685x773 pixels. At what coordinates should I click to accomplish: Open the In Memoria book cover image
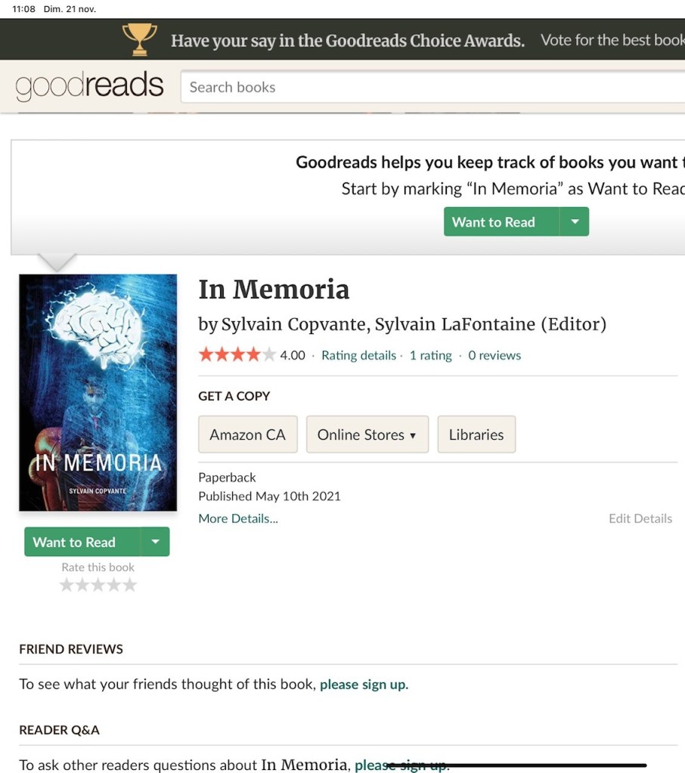[98, 392]
